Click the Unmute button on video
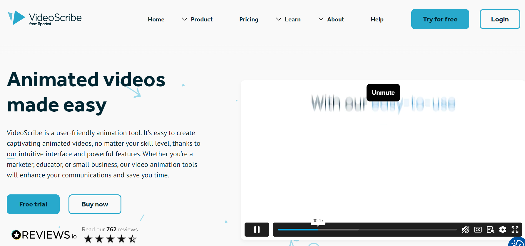525x246 pixels. click(x=383, y=93)
